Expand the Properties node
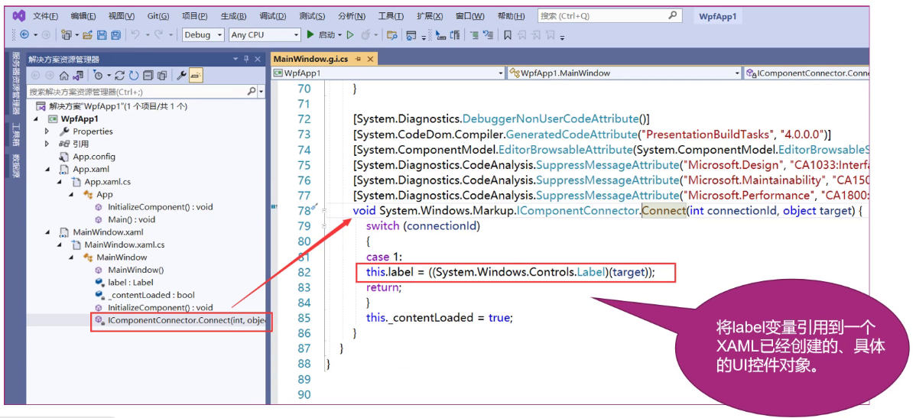The image size is (916, 418). 47,131
